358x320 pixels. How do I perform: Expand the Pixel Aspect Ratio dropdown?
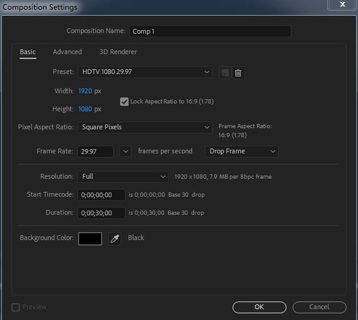(145, 128)
